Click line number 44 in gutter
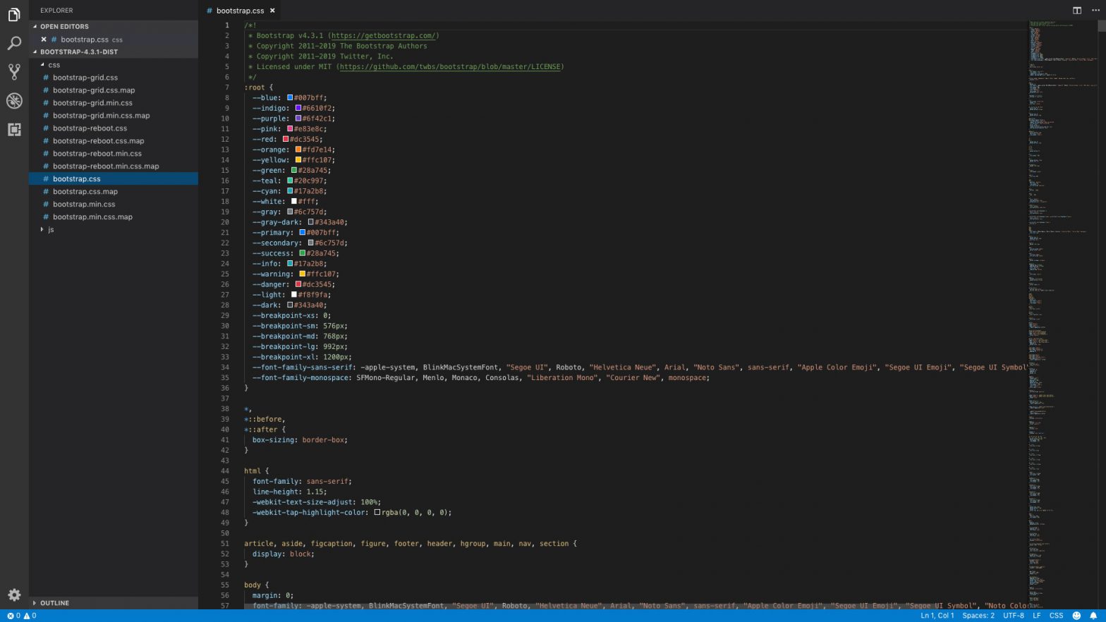 point(225,471)
